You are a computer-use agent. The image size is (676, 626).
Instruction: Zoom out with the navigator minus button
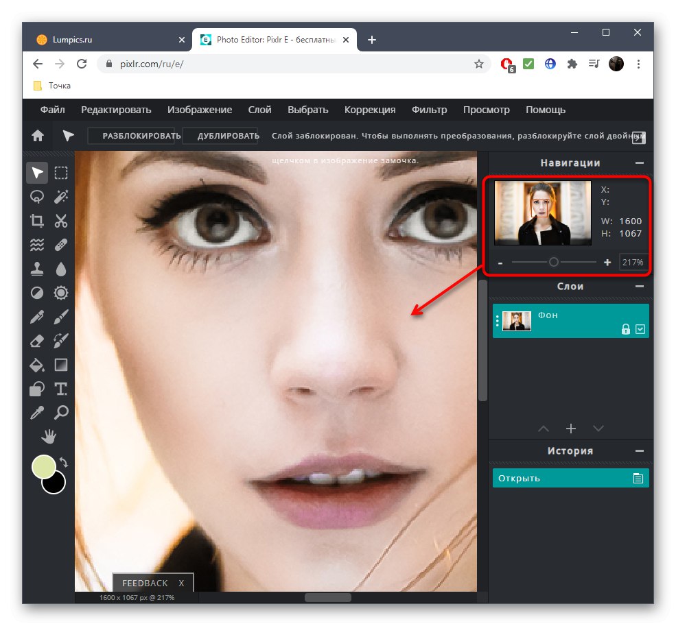pyautogui.click(x=500, y=263)
